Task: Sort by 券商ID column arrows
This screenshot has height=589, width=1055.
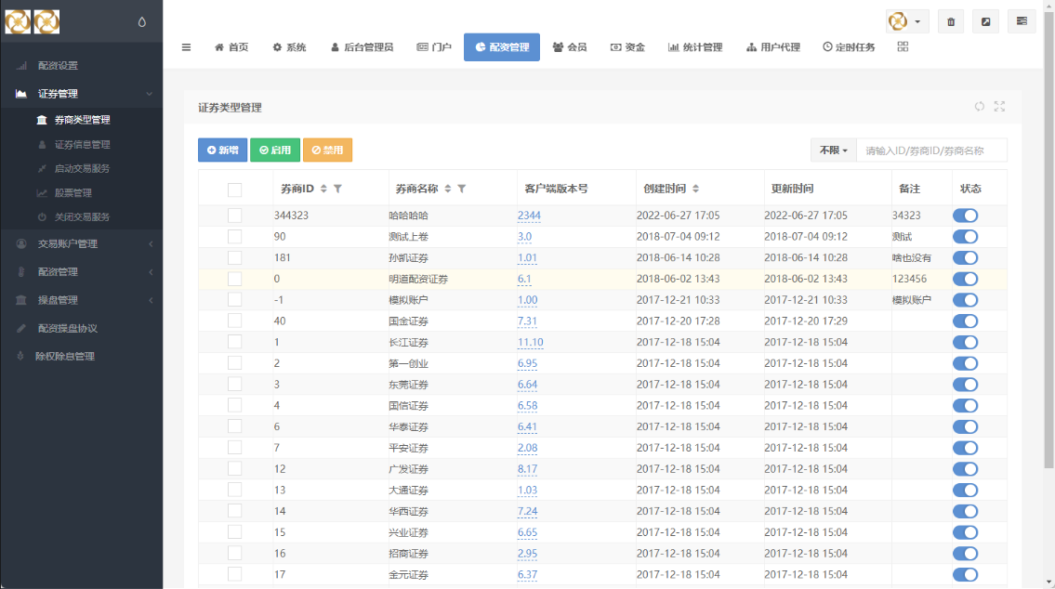Action: coord(323,189)
